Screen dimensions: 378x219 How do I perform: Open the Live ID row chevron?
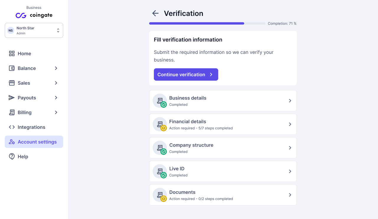pyautogui.click(x=290, y=171)
